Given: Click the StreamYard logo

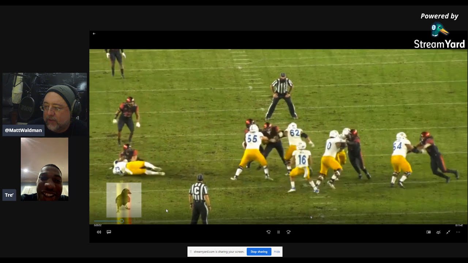Looking at the screenshot, I should (x=439, y=36).
